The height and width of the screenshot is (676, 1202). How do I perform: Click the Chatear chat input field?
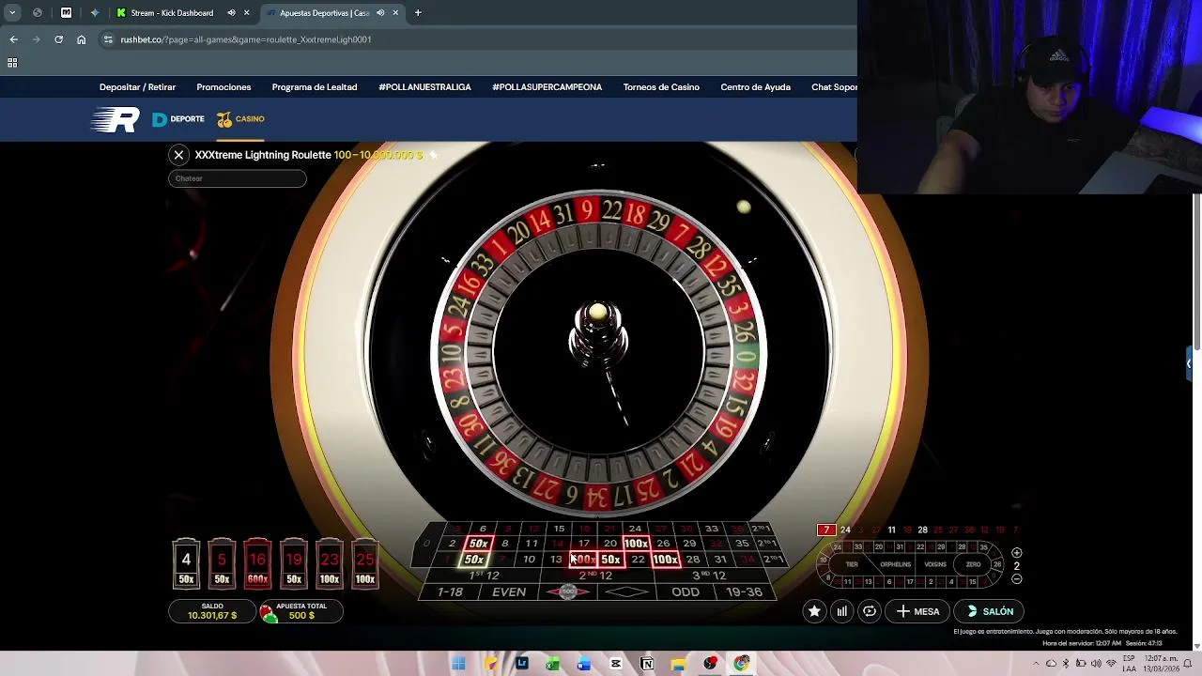tap(238, 178)
